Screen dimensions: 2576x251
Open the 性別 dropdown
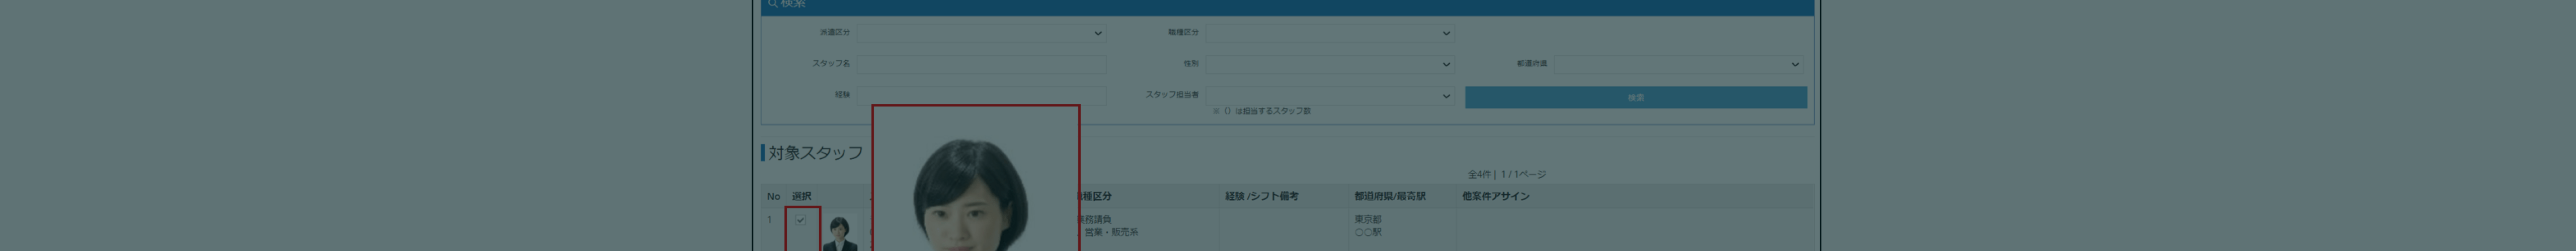coord(1329,64)
